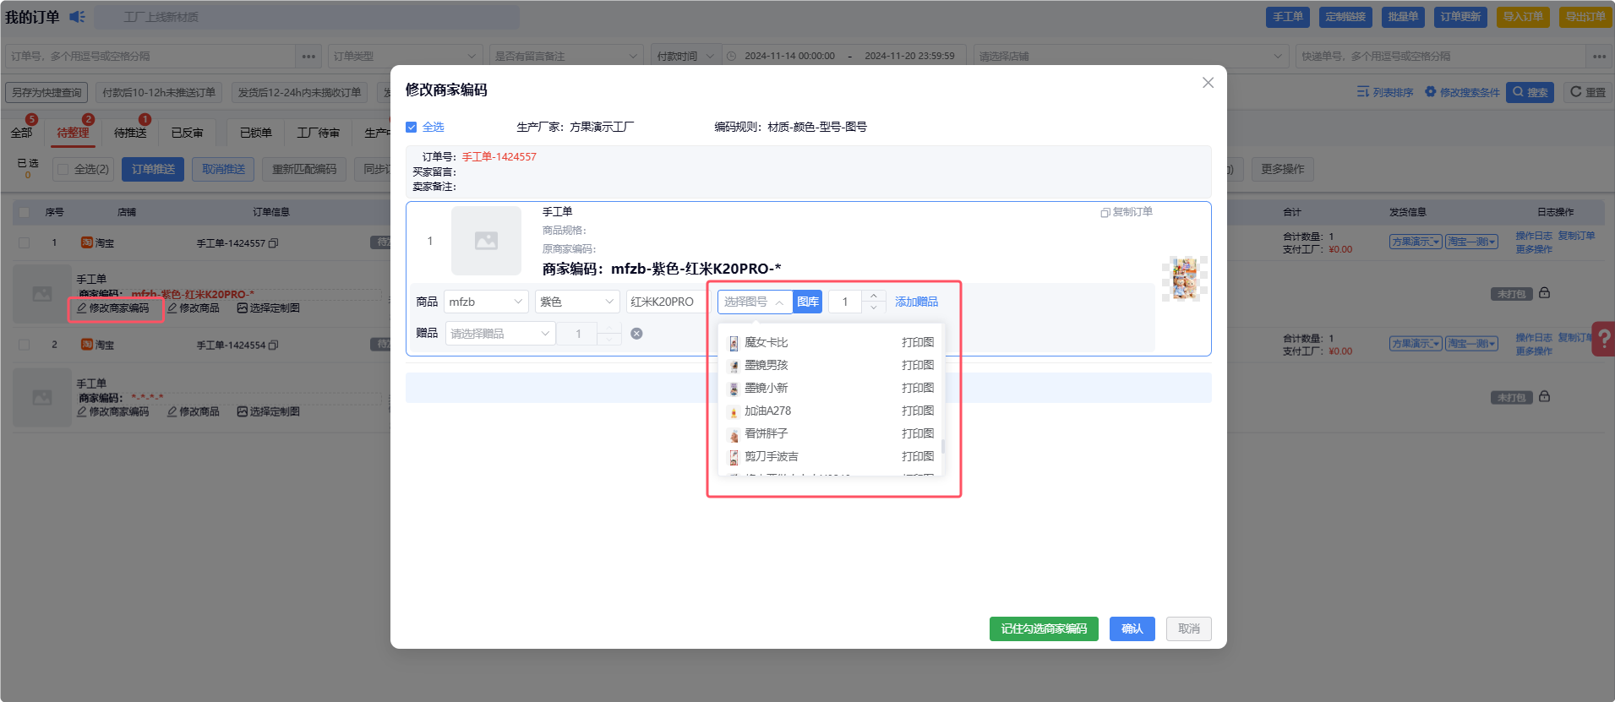Select 墨镜男孩 from pattern list
Screen dimensions: 1615x702
pyautogui.click(x=766, y=366)
